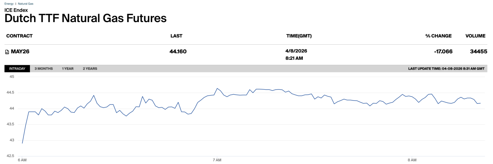Click the Last Update Time text

(x=446, y=68)
